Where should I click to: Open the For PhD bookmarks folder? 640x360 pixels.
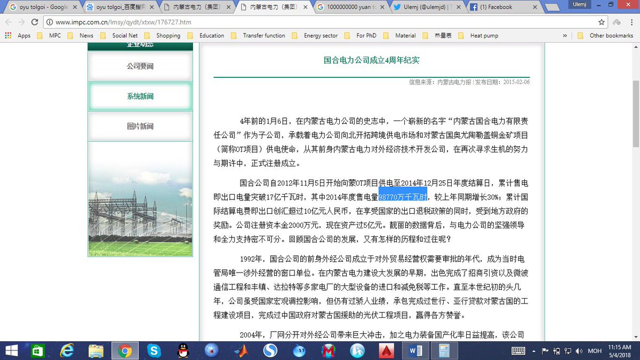361,36
